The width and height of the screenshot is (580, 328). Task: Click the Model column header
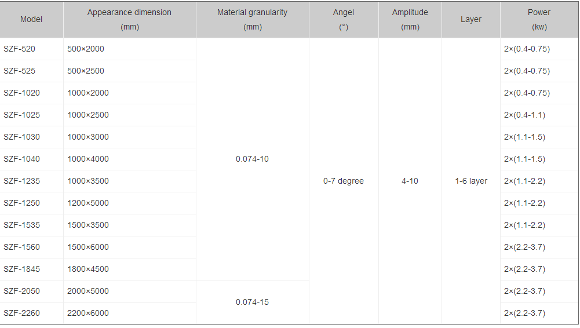[31, 19]
